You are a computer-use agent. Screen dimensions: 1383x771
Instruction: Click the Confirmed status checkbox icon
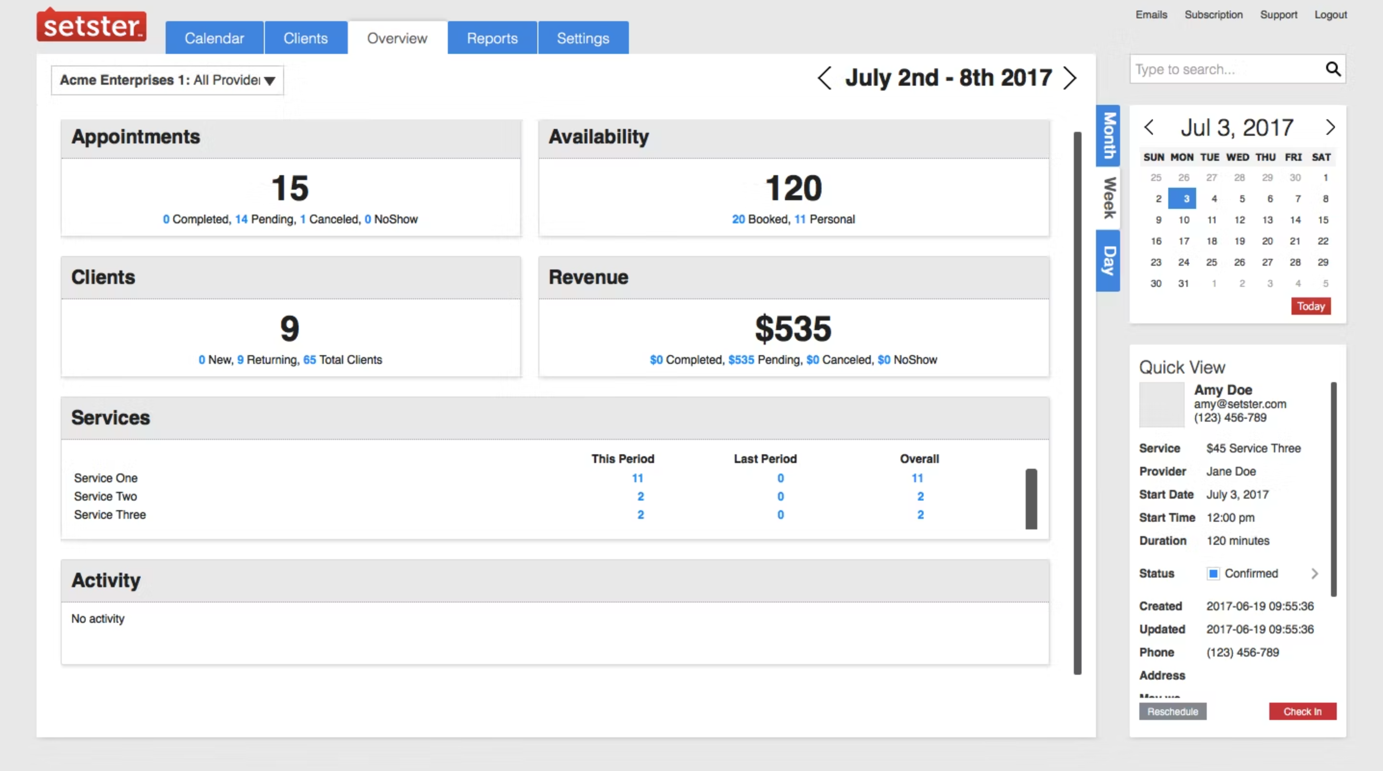click(x=1214, y=573)
